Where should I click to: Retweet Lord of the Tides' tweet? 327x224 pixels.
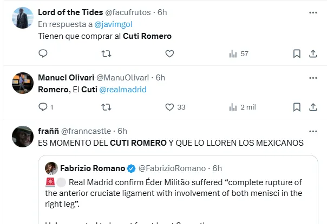[x=107, y=53]
